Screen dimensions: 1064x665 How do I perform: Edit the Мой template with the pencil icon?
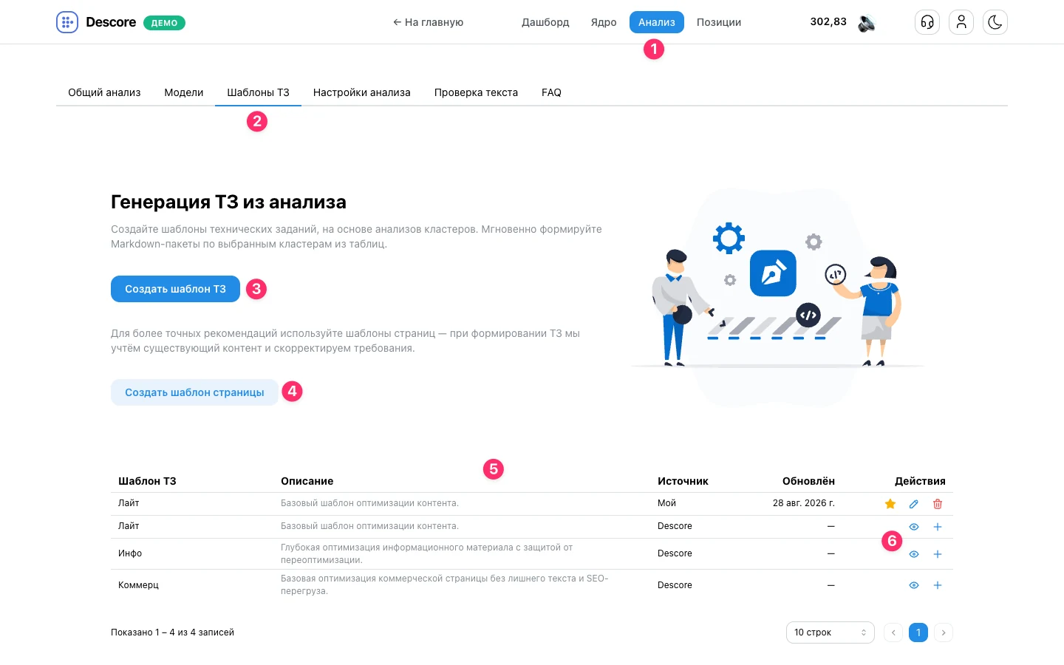914,504
